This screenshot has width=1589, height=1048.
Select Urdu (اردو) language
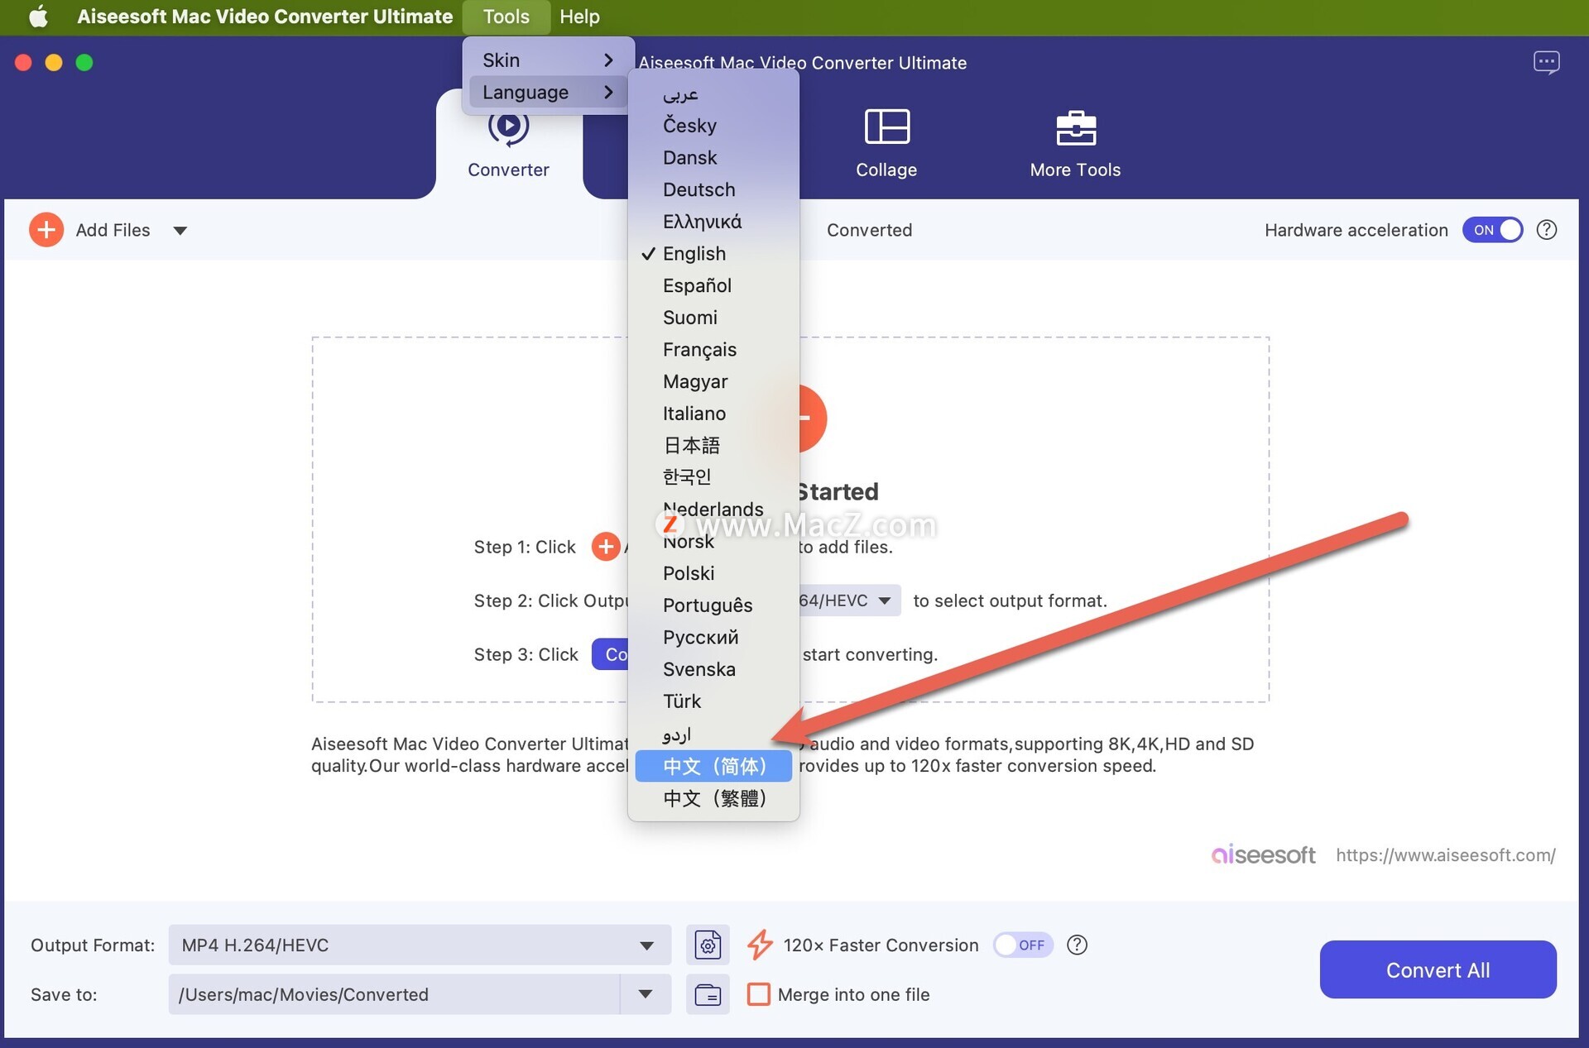point(713,734)
